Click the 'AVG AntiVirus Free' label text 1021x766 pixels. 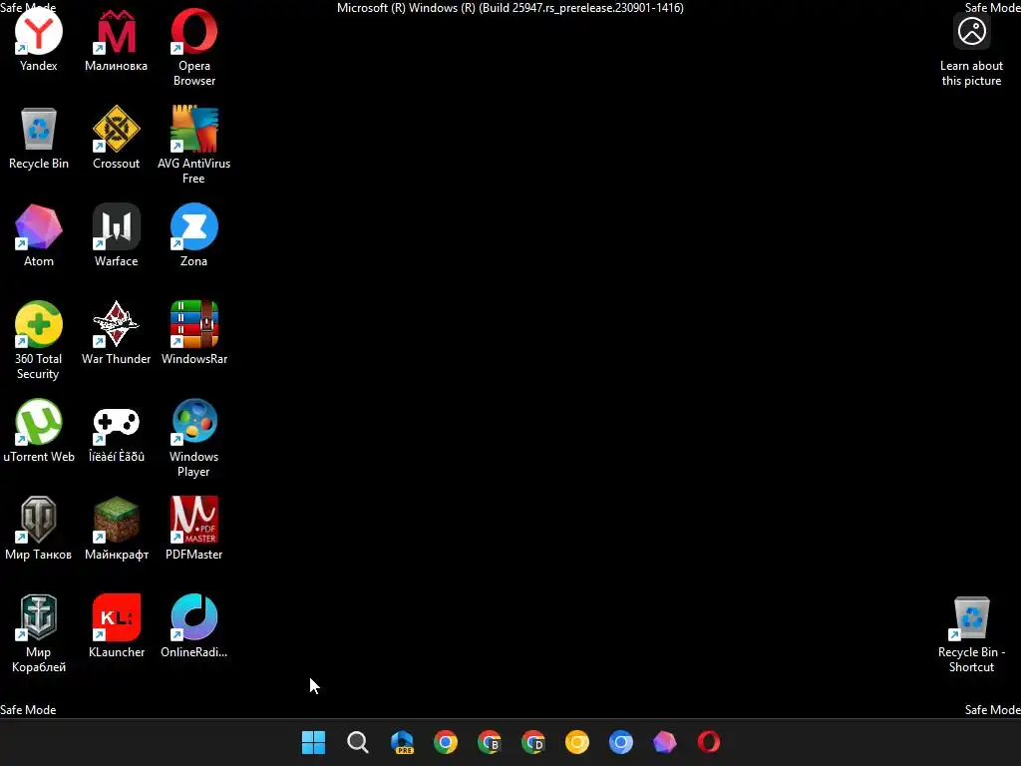[194, 171]
